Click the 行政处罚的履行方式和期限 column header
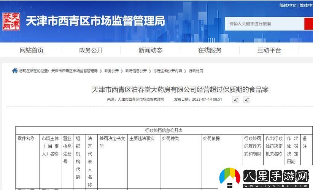The image size is (313, 190). pyautogui.click(x=253, y=146)
